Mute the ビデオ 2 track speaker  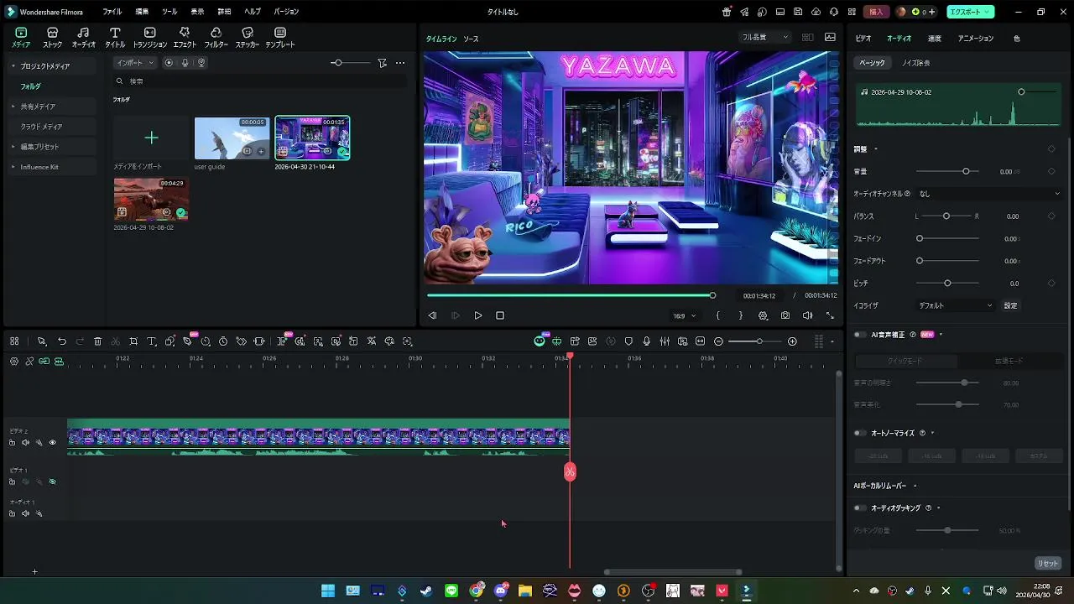point(25,442)
